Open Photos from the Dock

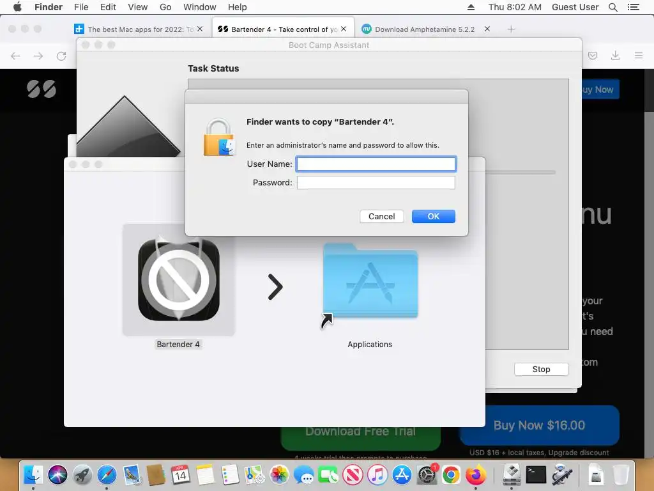point(279,475)
